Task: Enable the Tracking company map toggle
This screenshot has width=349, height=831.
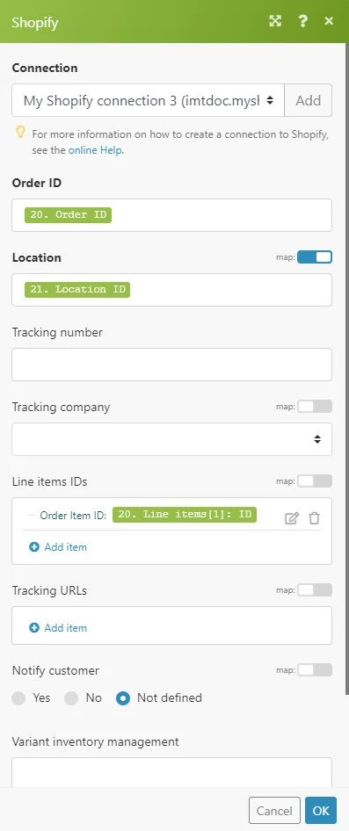Action: coord(315,407)
